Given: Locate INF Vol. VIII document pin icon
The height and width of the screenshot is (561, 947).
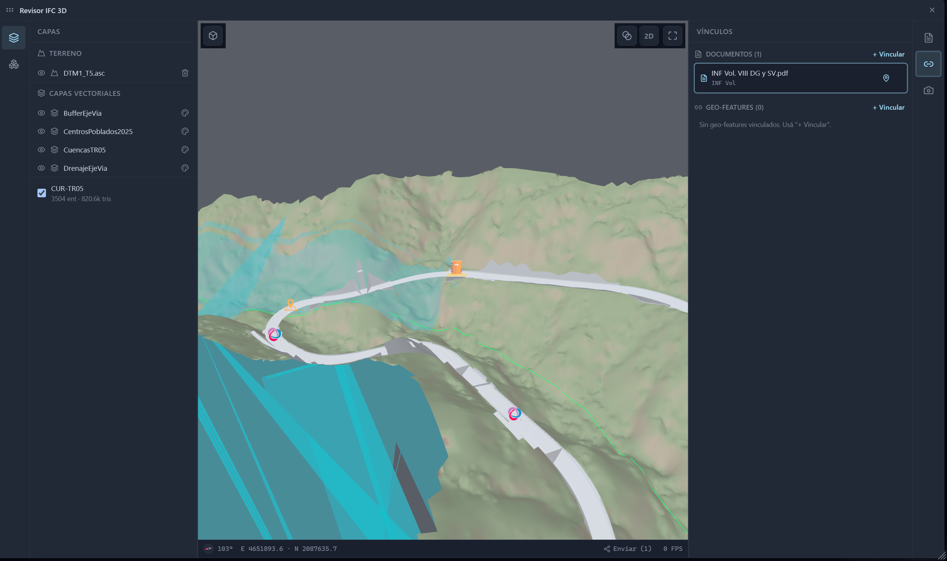Looking at the screenshot, I should coord(886,78).
